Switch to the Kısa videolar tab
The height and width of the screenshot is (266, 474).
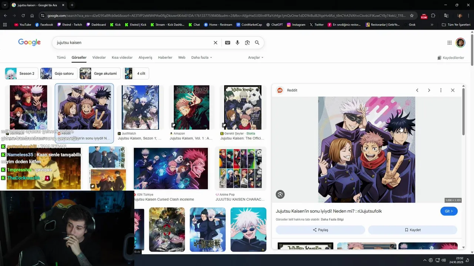coord(122,58)
